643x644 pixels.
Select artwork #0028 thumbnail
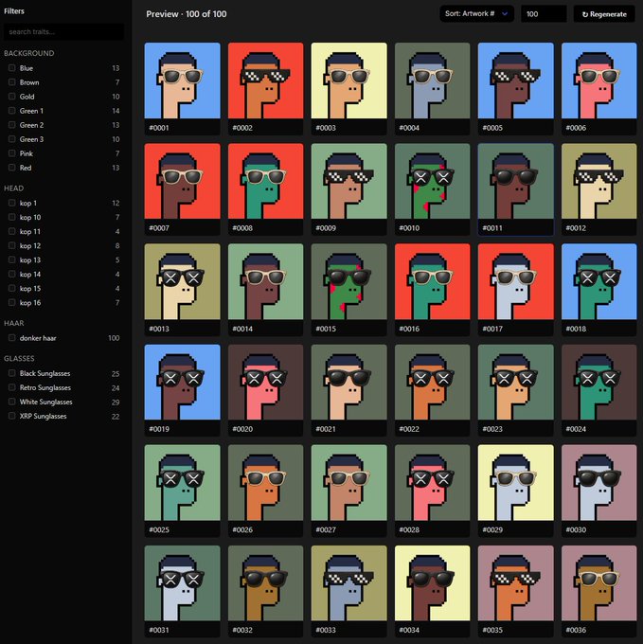tap(433, 483)
